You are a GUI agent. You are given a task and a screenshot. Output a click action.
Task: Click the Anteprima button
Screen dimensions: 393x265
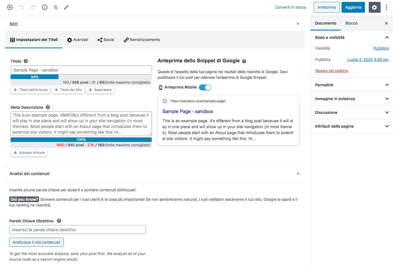pos(326,7)
